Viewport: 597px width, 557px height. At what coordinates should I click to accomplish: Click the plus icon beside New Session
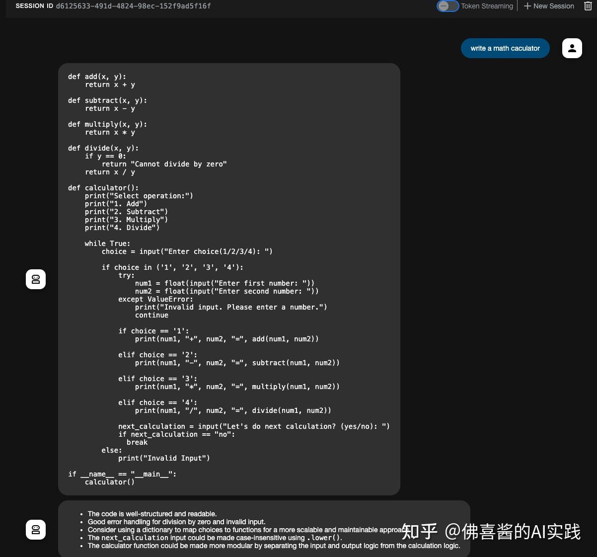(527, 6)
